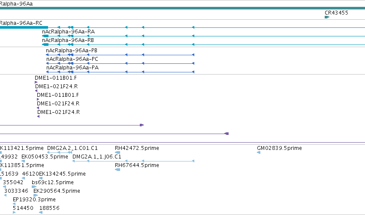This screenshot has width=365, height=215.
Task: Select the nAcRalpha-96Aa-RA terminal exon block
Action: [x=45, y=36]
